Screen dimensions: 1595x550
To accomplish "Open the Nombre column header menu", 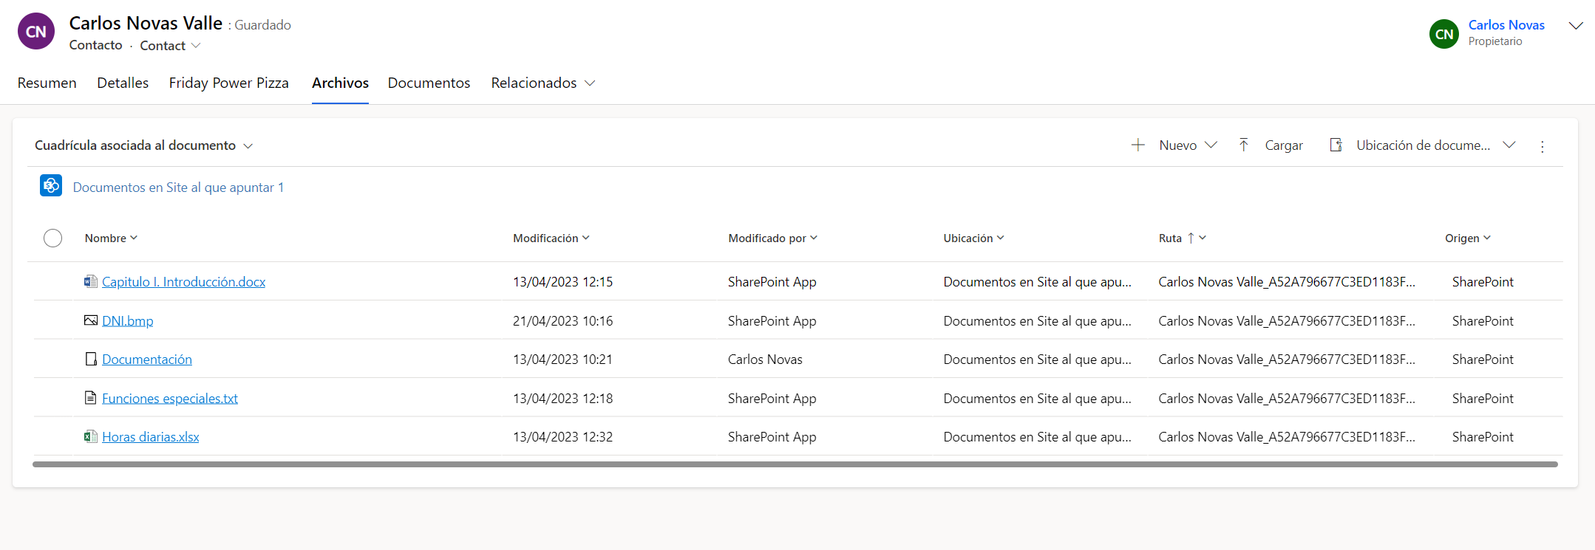I will 111,238.
